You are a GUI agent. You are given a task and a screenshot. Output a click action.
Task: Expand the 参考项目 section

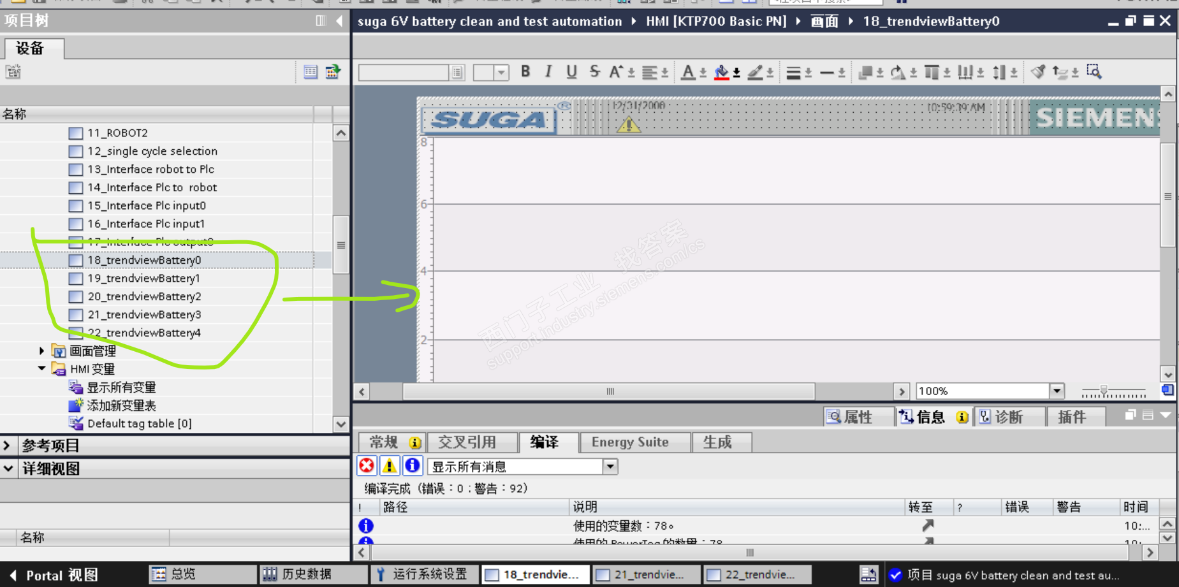click(7, 446)
